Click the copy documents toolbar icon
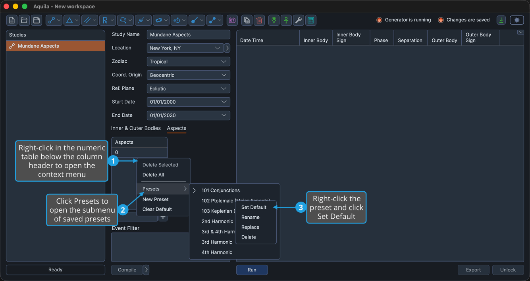The width and height of the screenshot is (530, 281). pos(247,20)
